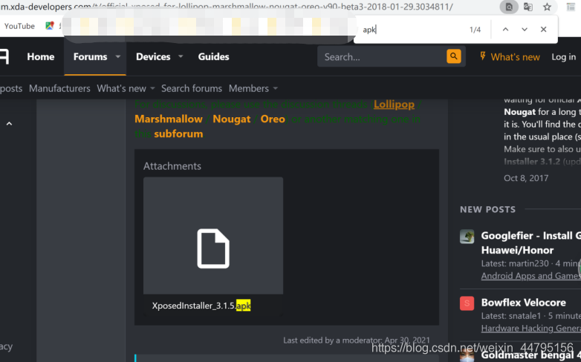Expand the Forums dropdown arrow
This screenshot has height=362, width=581.
point(118,56)
